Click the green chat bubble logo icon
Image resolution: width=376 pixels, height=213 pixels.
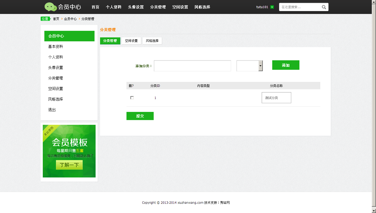click(x=50, y=7)
